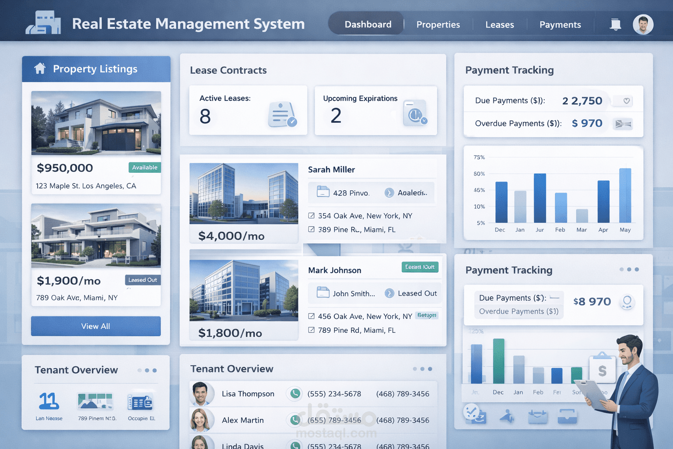Screen dimensions: 673x449
Task: Open the profile avatar at top right
Action: pyautogui.click(x=643, y=25)
